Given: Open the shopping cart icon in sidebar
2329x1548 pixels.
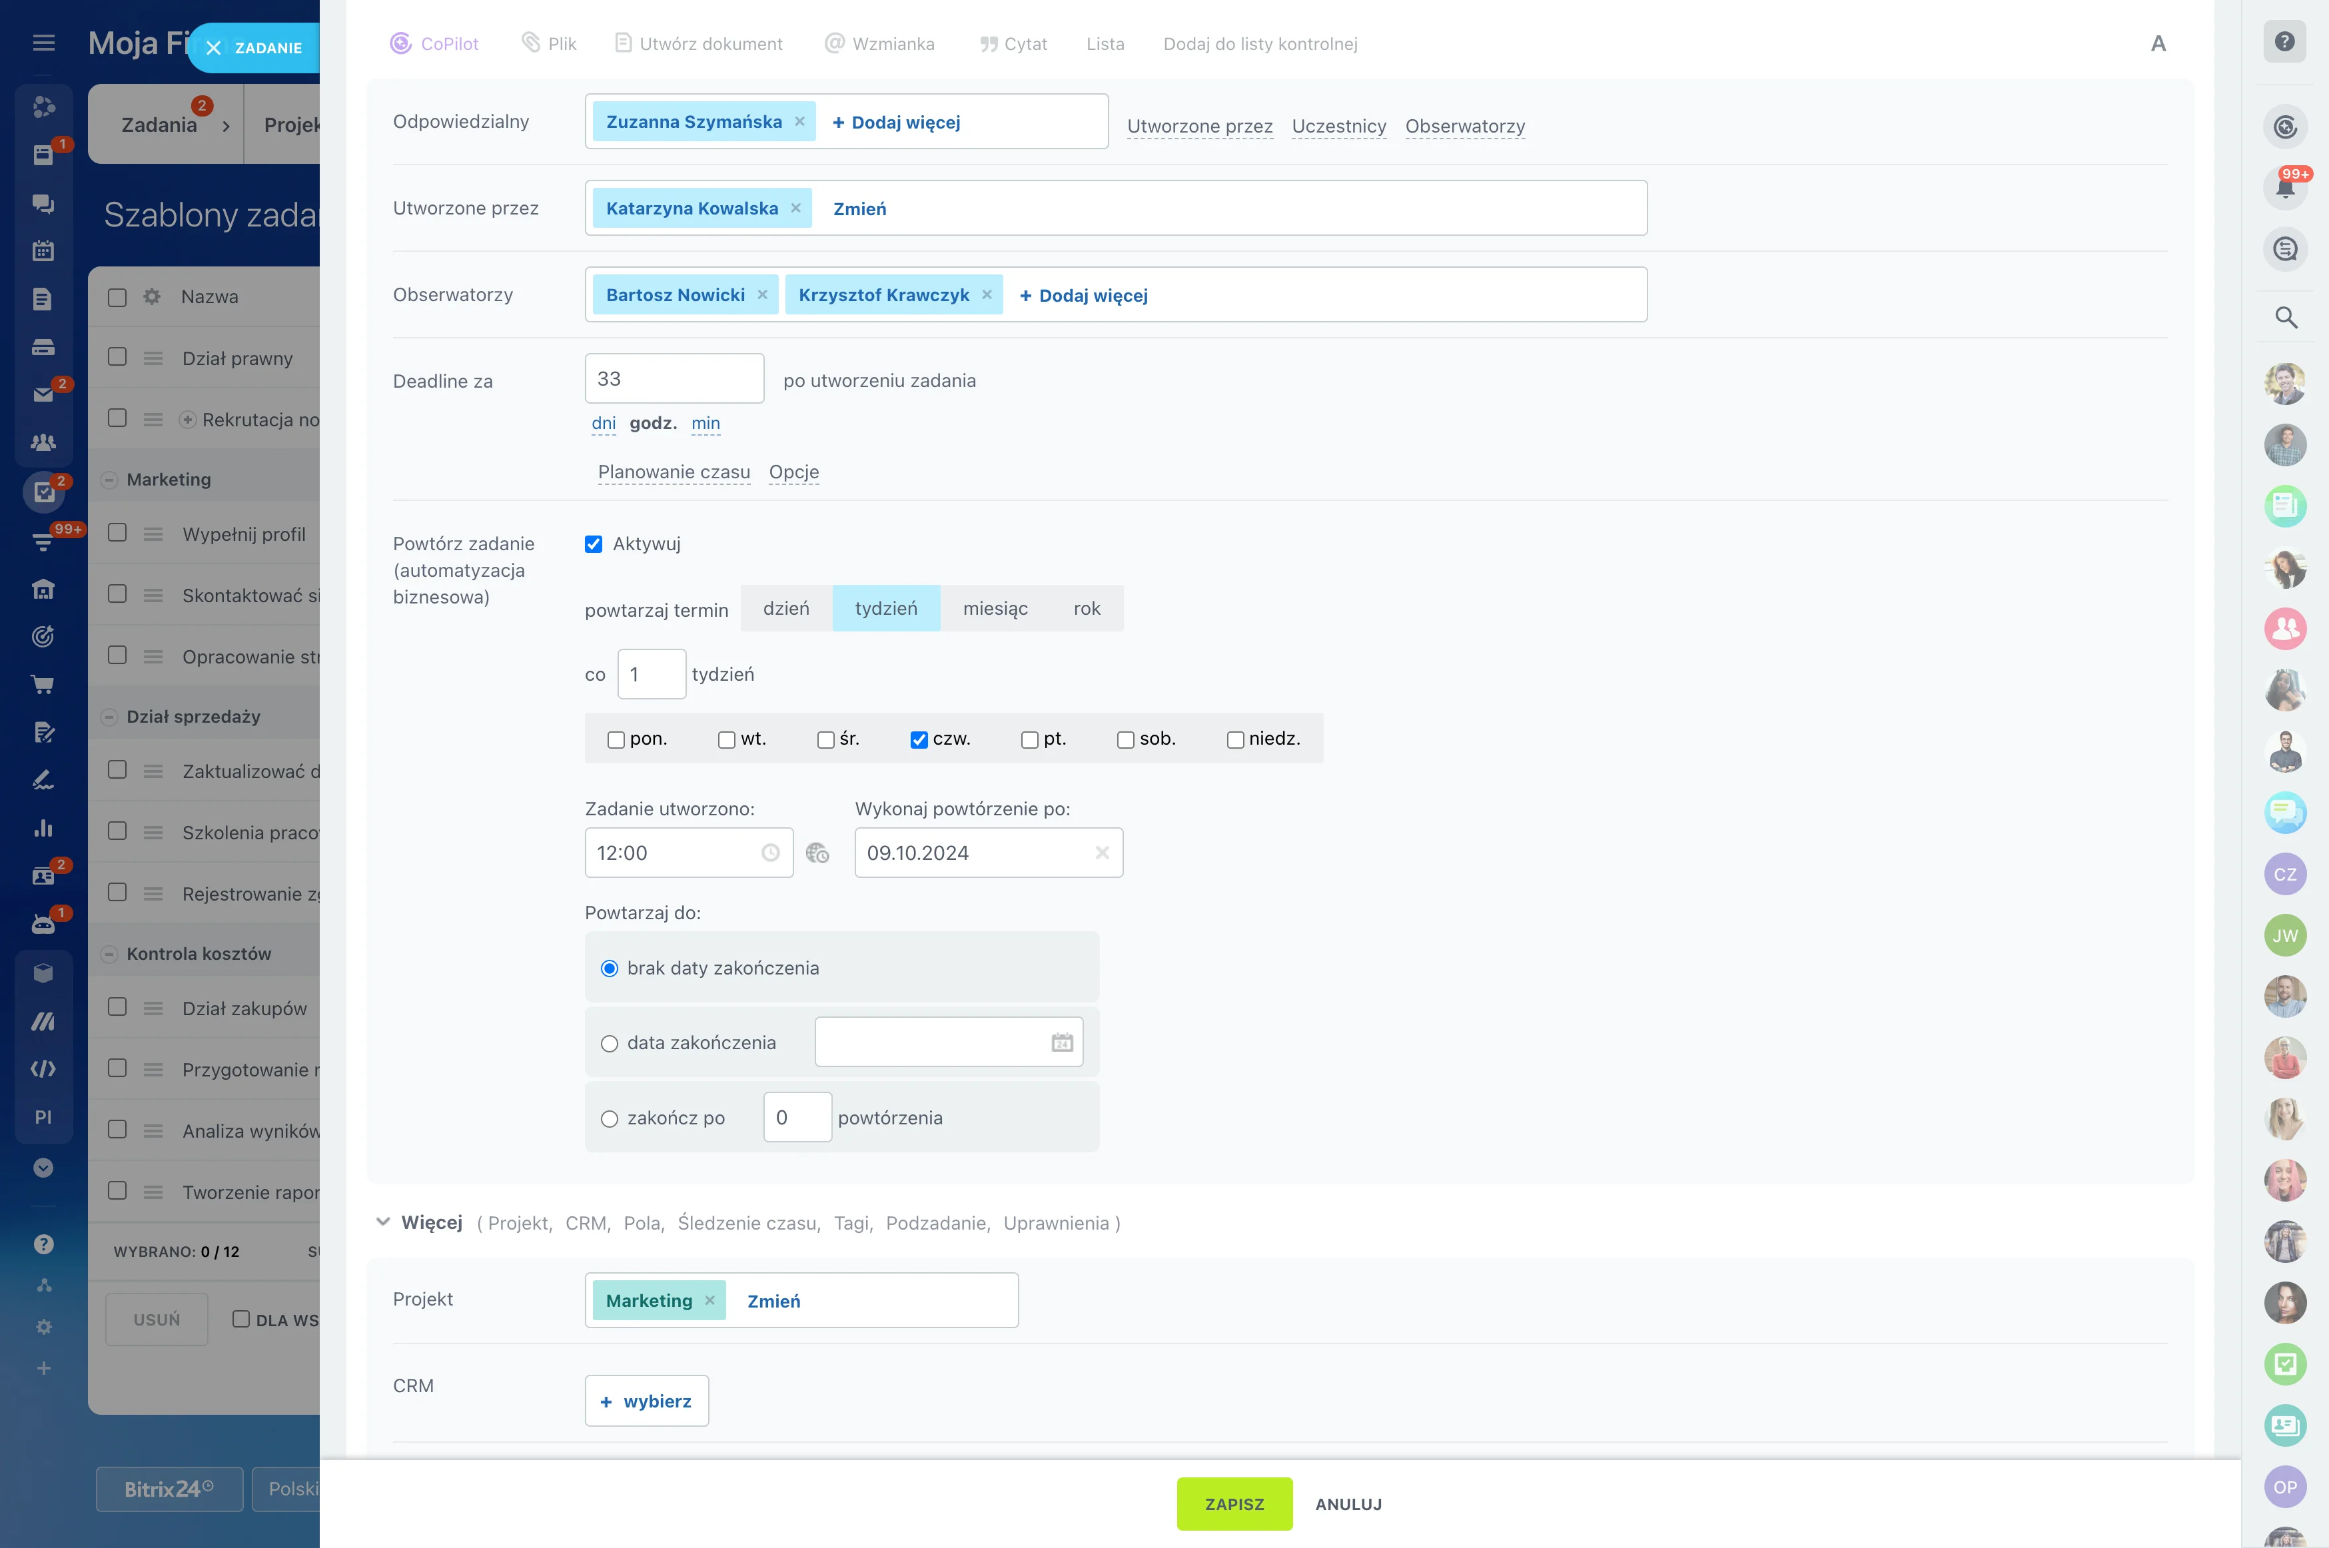Looking at the screenshot, I should click(43, 684).
